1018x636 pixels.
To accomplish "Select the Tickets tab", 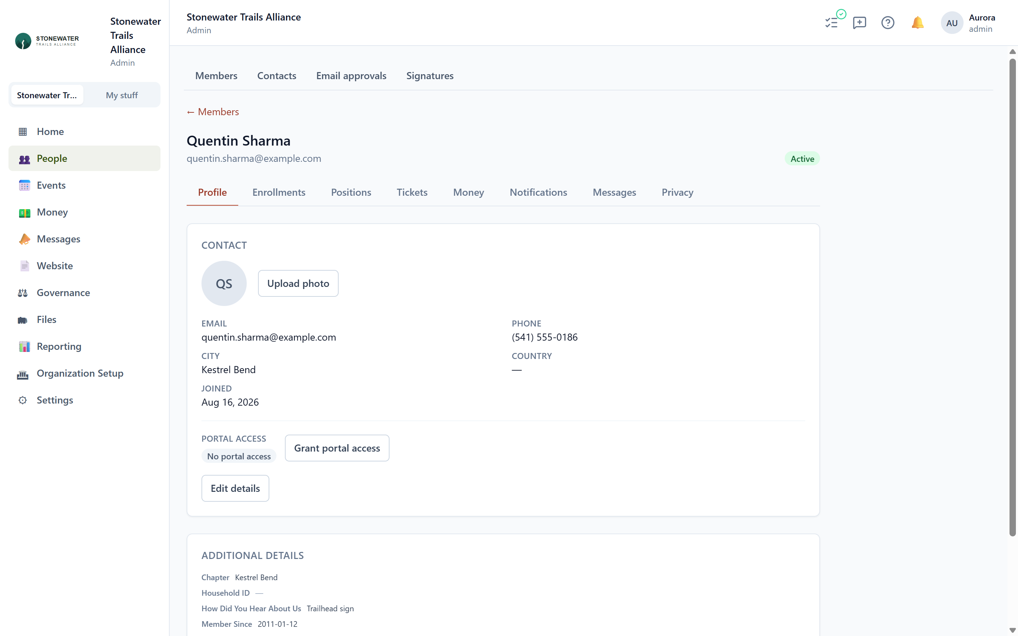I will 412,192.
